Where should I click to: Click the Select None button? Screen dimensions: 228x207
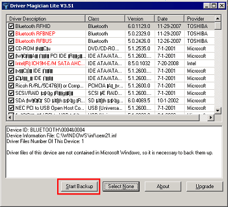tap(121, 186)
